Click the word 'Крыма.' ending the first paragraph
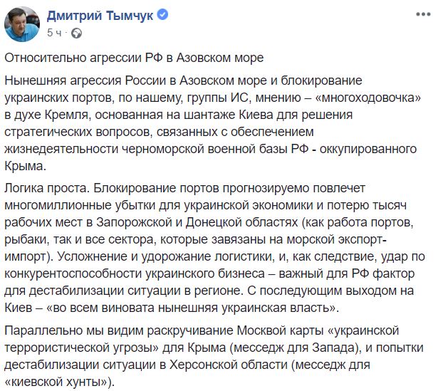Viewport: 438px width, 391px height. (x=25, y=166)
